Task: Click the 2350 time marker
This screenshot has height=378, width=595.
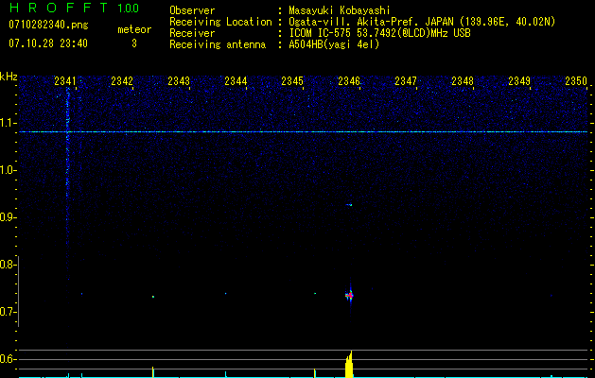Action: tap(576, 82)
